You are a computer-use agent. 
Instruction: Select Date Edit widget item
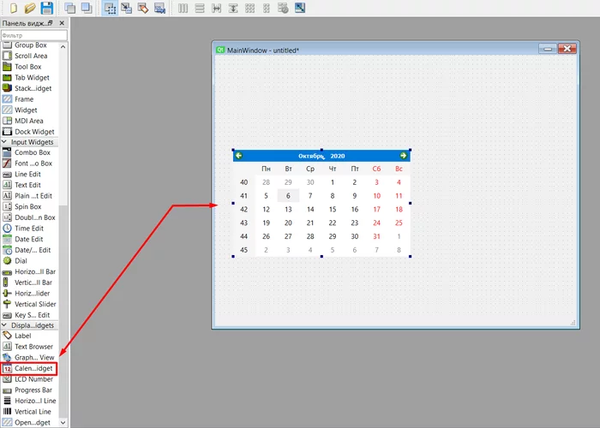point(29,239)
